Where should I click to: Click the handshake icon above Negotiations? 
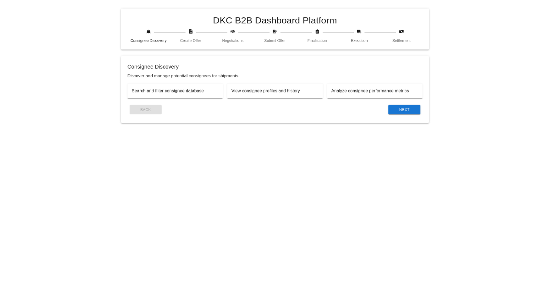[233, 32]
